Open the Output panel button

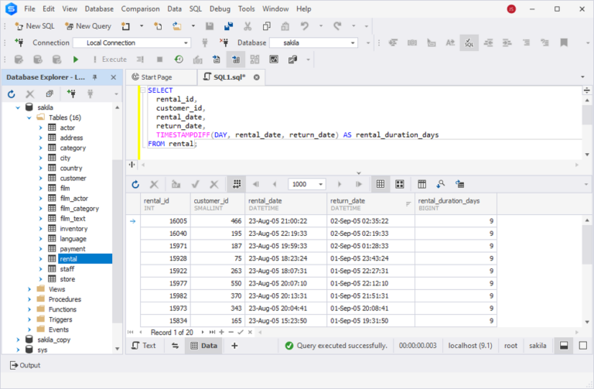(25, 365)
